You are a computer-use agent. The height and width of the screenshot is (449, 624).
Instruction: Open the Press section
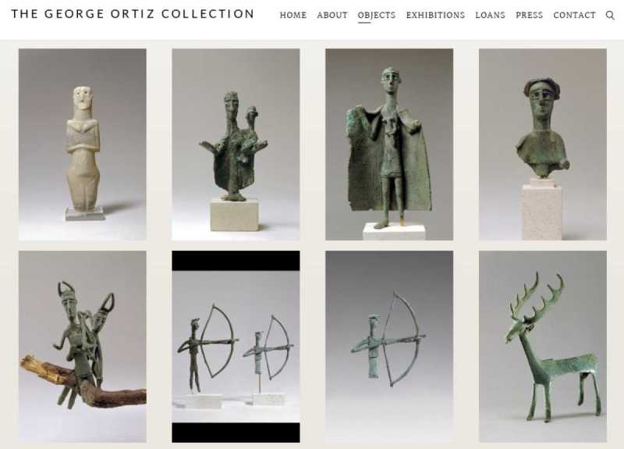(x=530, y=15)
